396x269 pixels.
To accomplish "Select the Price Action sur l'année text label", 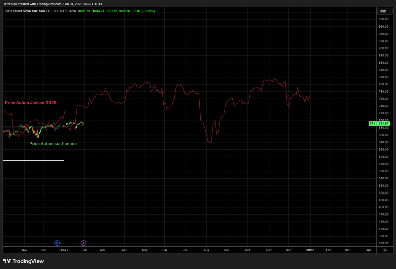I will click(53, 144).
